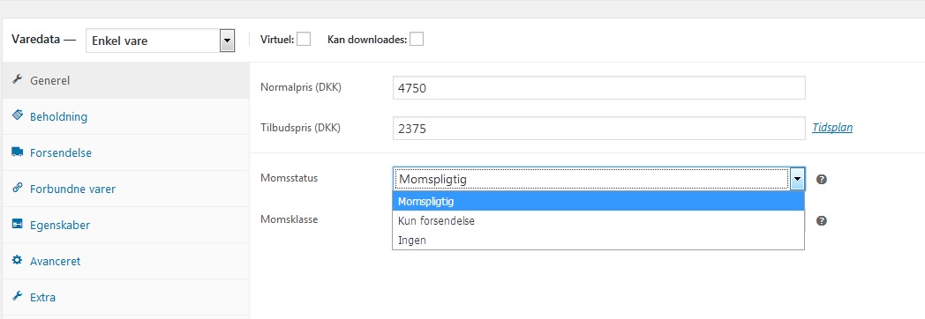Enable the Virtuel checkbox

[x=304, y=39]
